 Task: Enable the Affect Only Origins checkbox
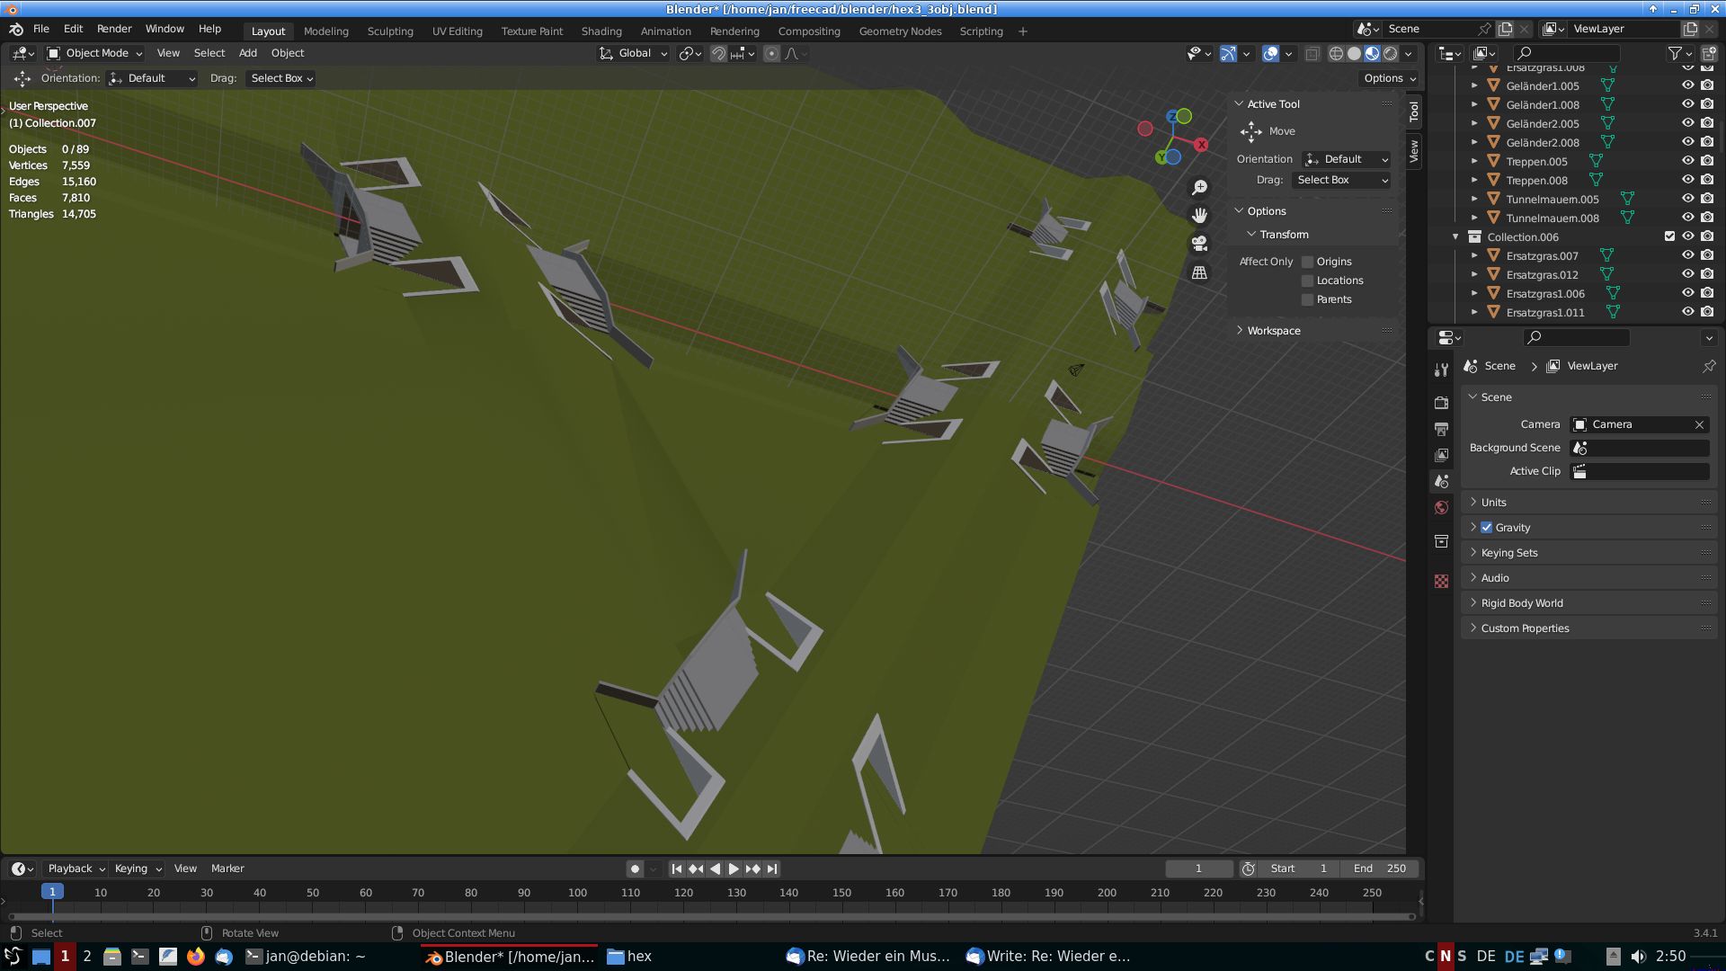click(1308, 262)
